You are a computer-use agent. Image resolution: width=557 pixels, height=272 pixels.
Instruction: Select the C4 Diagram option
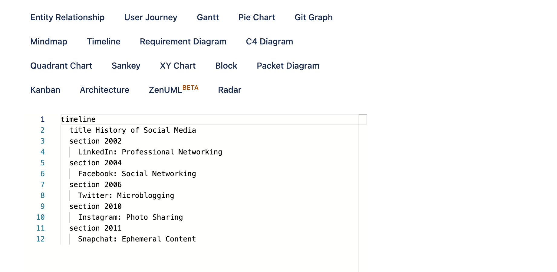click(269, 42)
